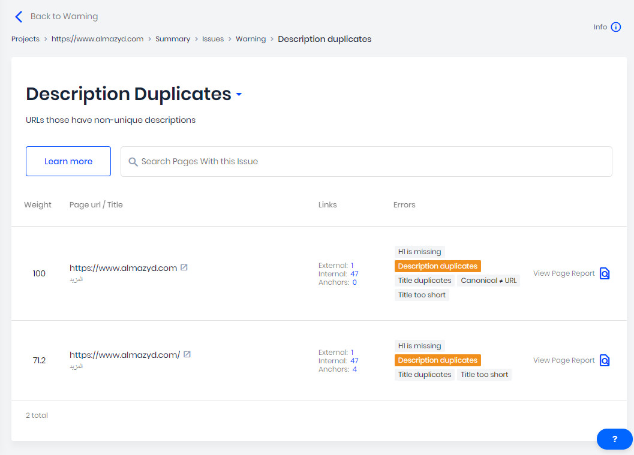Select the orange Description duplicates tag in first row

[x=437, y=266]
